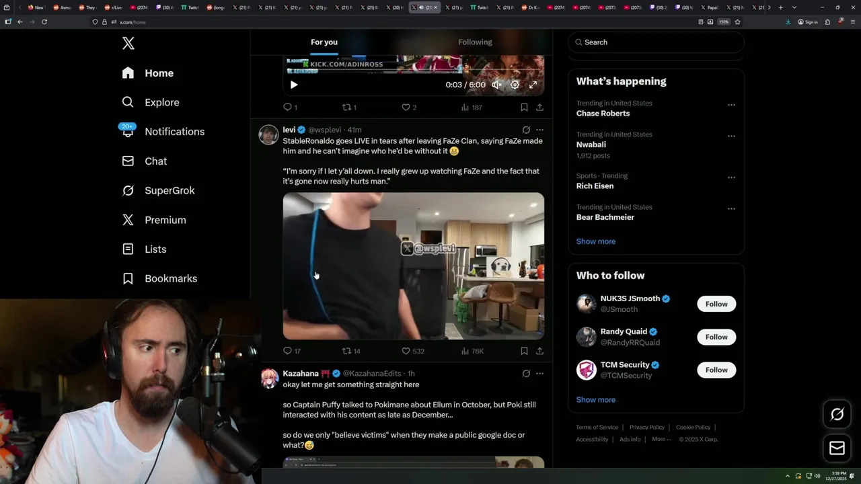Open the @KazahanaEdits handle link

tap(372, 374)
